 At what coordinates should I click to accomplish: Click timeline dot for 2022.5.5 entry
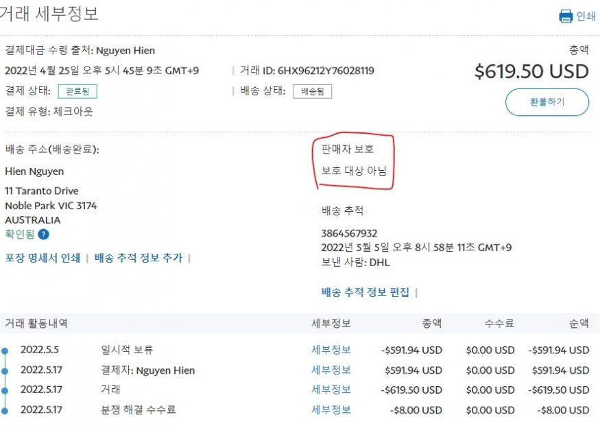5,350
